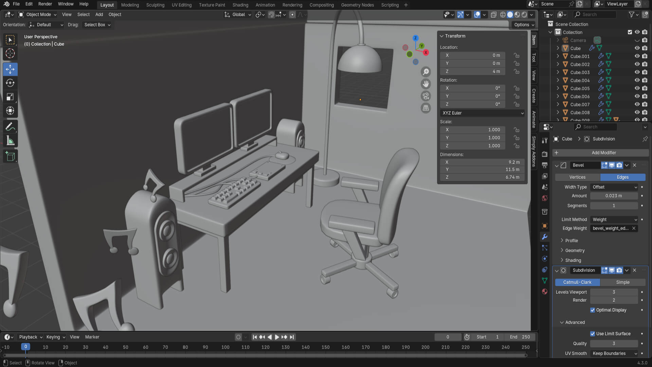Expand the Profile section
652x367 pixels.
pyautogui.click(x=571, y=241)
